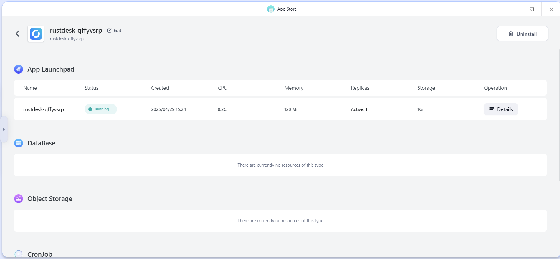Click the Status column header

point(91,88)
